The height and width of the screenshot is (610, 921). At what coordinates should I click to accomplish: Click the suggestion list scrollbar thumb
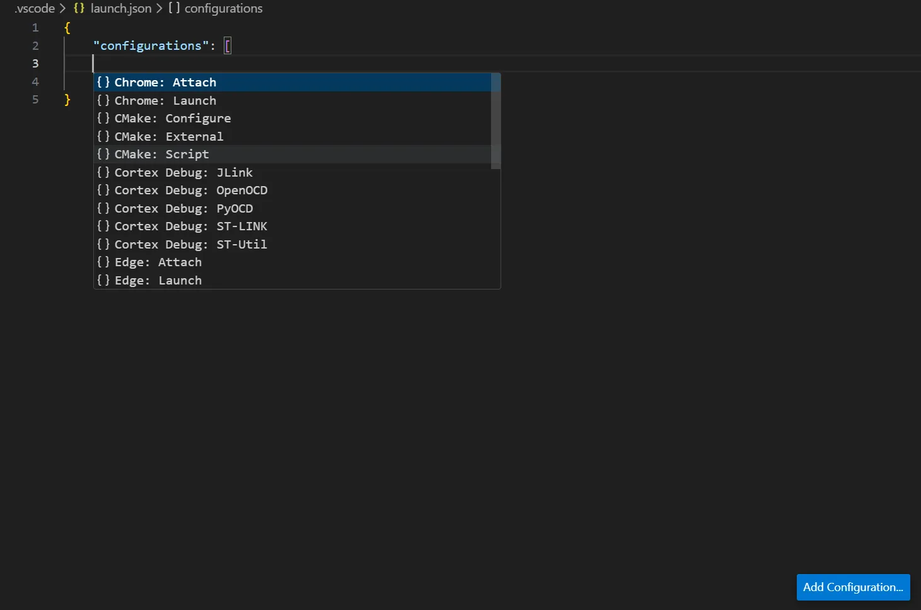[x=495, y=121]
